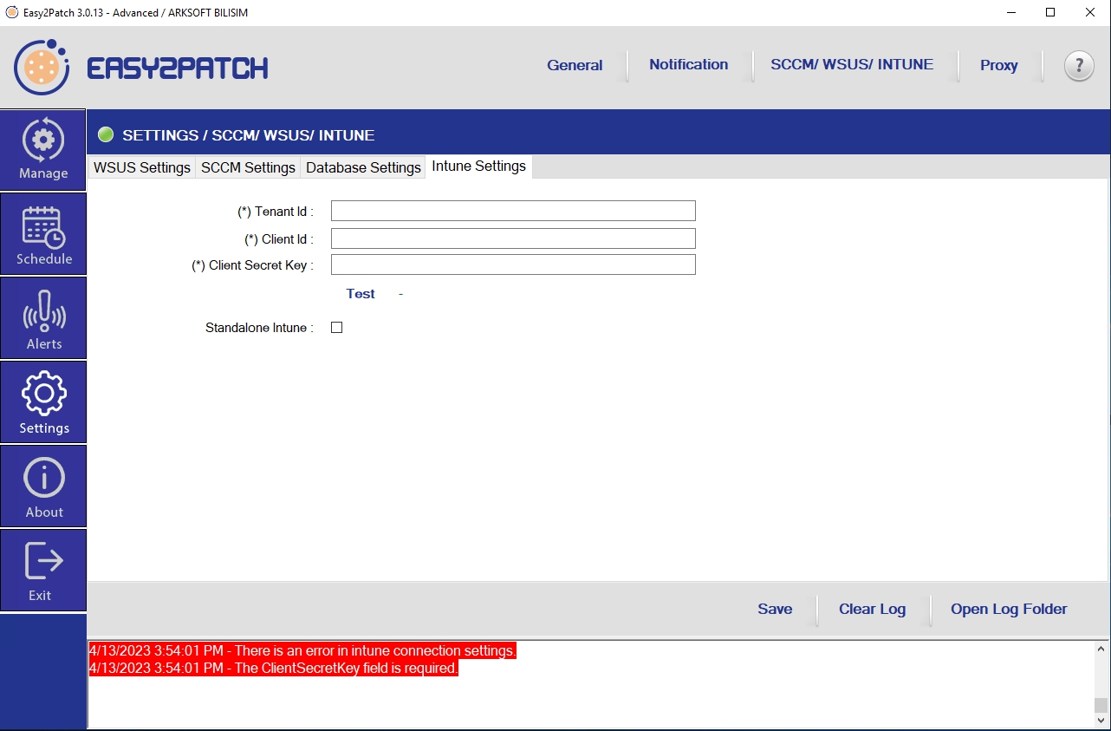Select the Settings gear in sidebar
1111x731 pixels.
pos(43,402)
